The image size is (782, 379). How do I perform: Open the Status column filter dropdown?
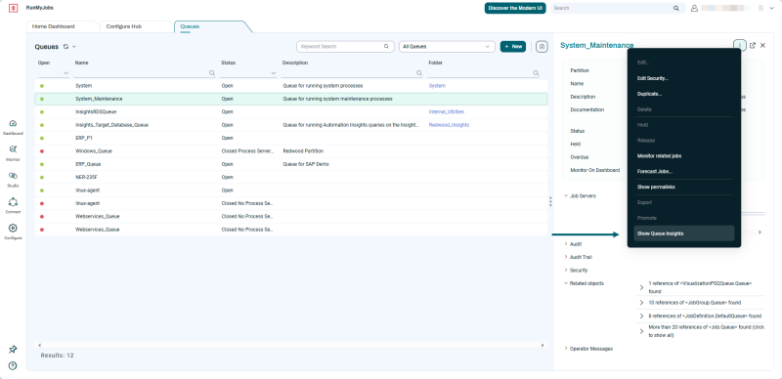(274, 73)
